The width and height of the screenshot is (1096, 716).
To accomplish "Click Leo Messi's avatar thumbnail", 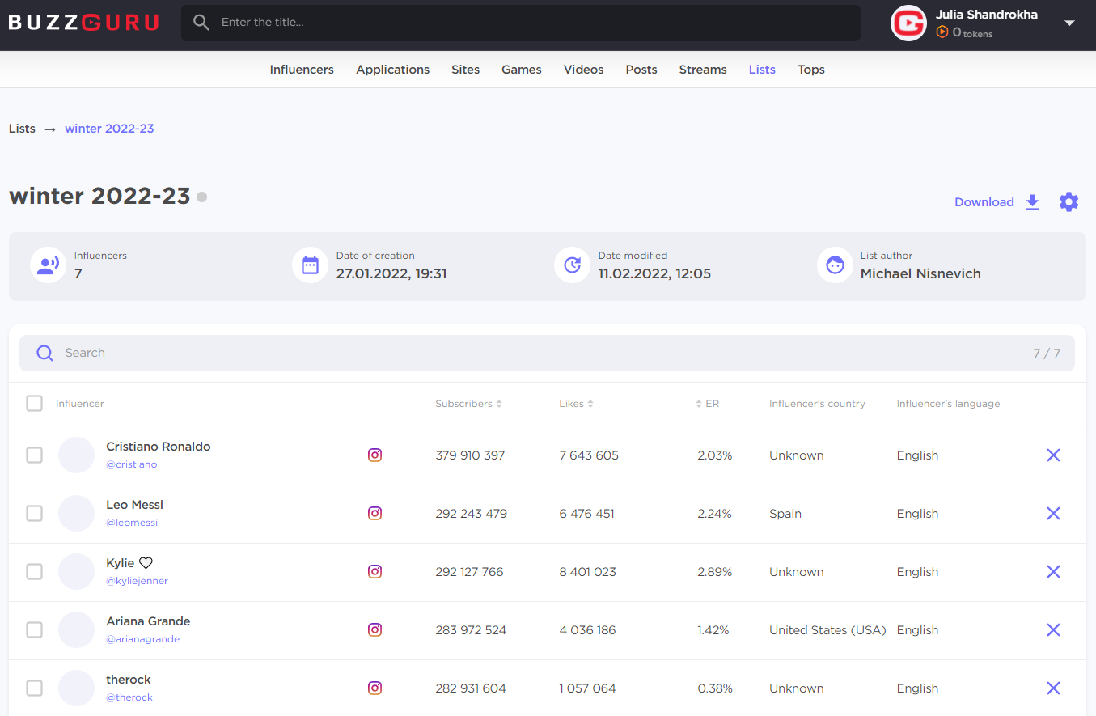I will (77, 514).
